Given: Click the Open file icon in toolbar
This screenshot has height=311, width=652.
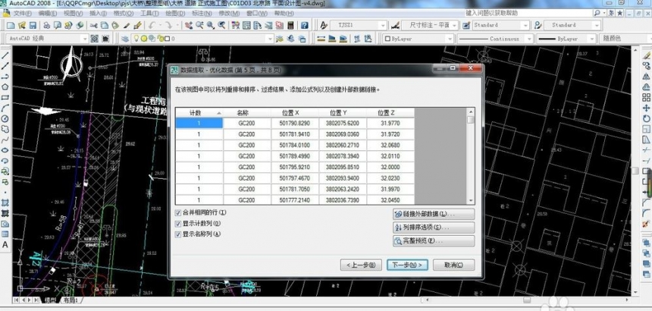Looking at the screenshot, I should click(x=22, y=25).
